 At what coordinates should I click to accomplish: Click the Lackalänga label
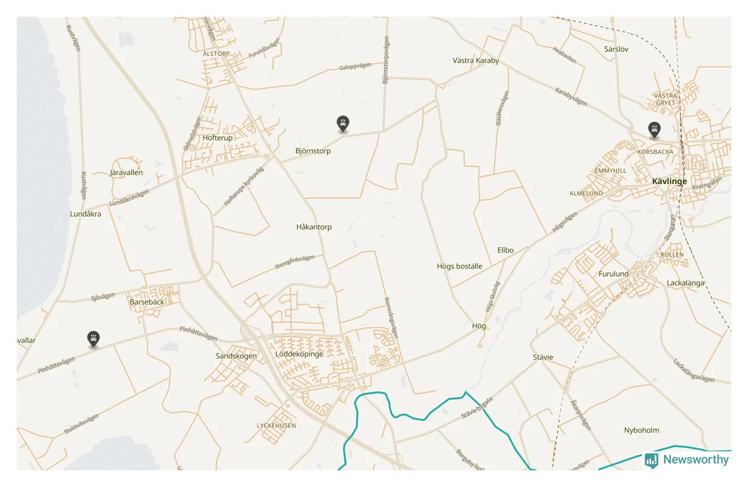[x=685, y=283]
